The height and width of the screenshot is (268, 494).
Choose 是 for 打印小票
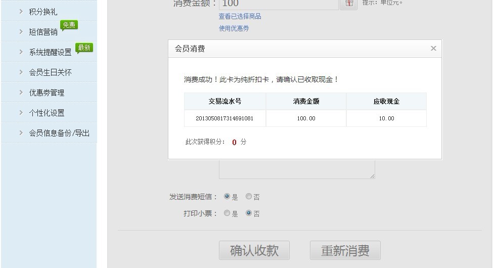[x=227, y=213]
